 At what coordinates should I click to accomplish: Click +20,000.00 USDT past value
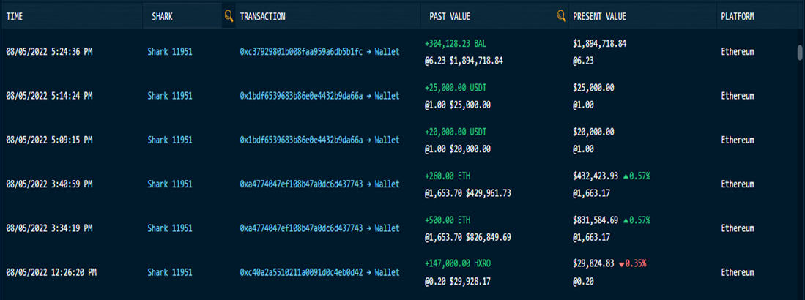(456, 132)
